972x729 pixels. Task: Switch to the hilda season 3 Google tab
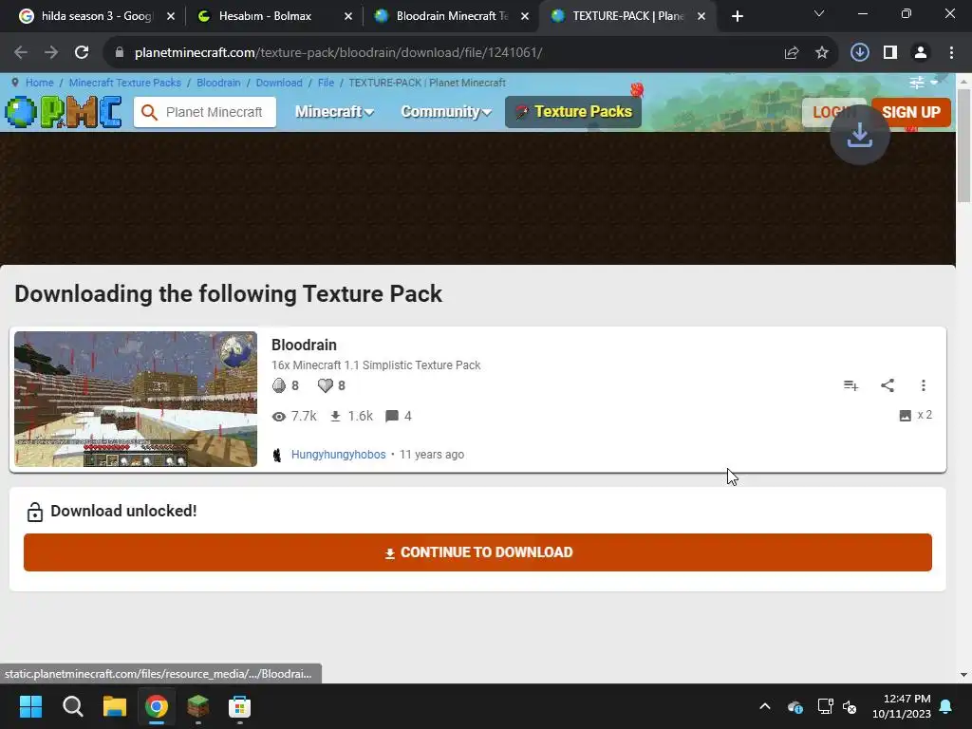pyautogui.click(x=94, y=16)
